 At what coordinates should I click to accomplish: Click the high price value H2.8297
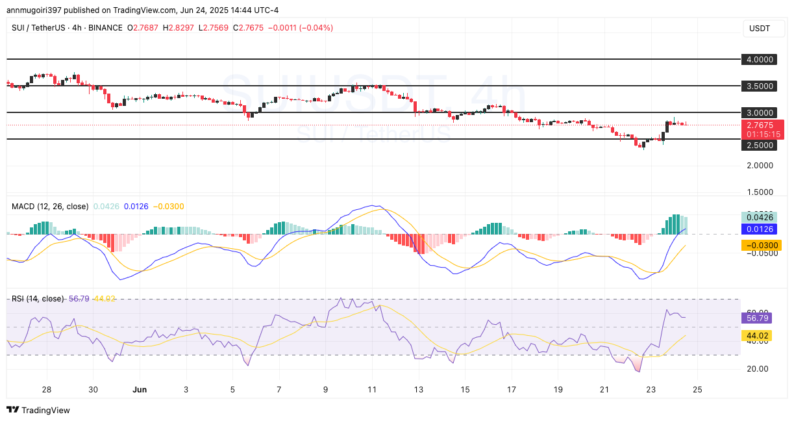pyautogui.click(x=179, y=28)
